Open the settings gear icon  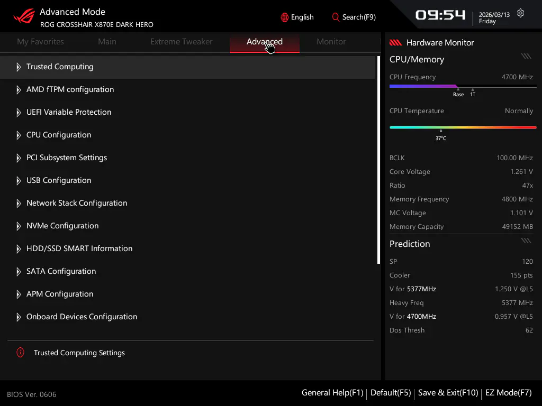pyautogui.click(x=520, y=13)
